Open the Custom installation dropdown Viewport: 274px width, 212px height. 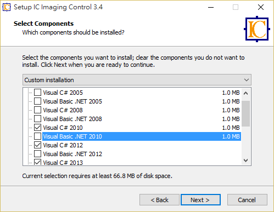tap(137, 80)
